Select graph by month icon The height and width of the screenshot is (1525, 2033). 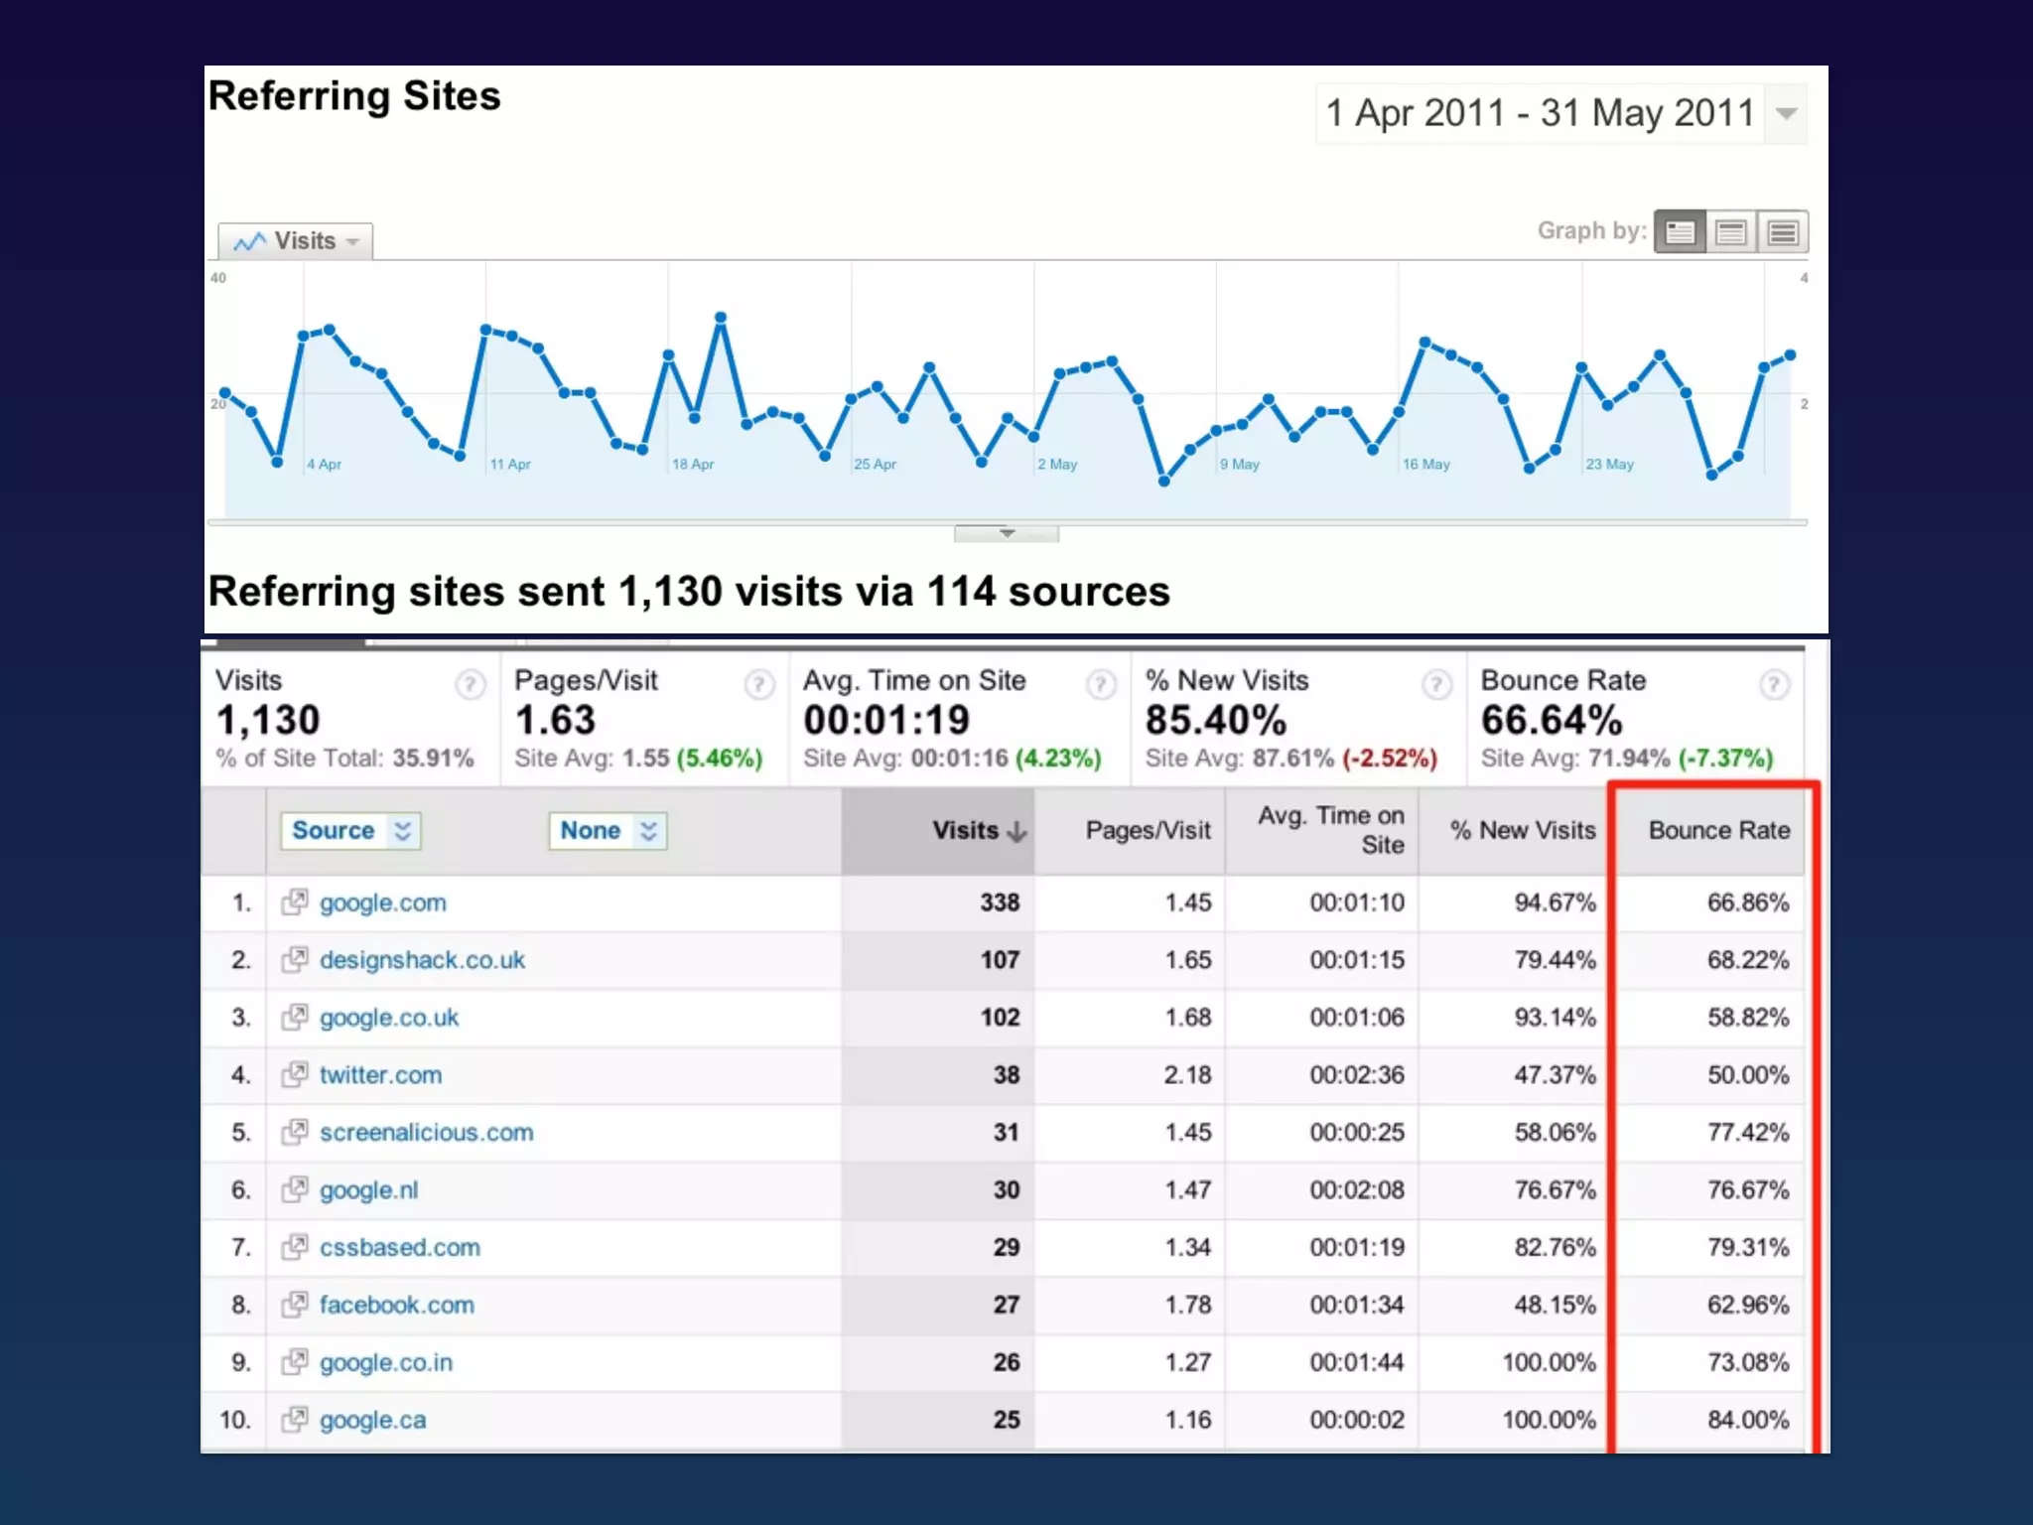pos(1783,232)
